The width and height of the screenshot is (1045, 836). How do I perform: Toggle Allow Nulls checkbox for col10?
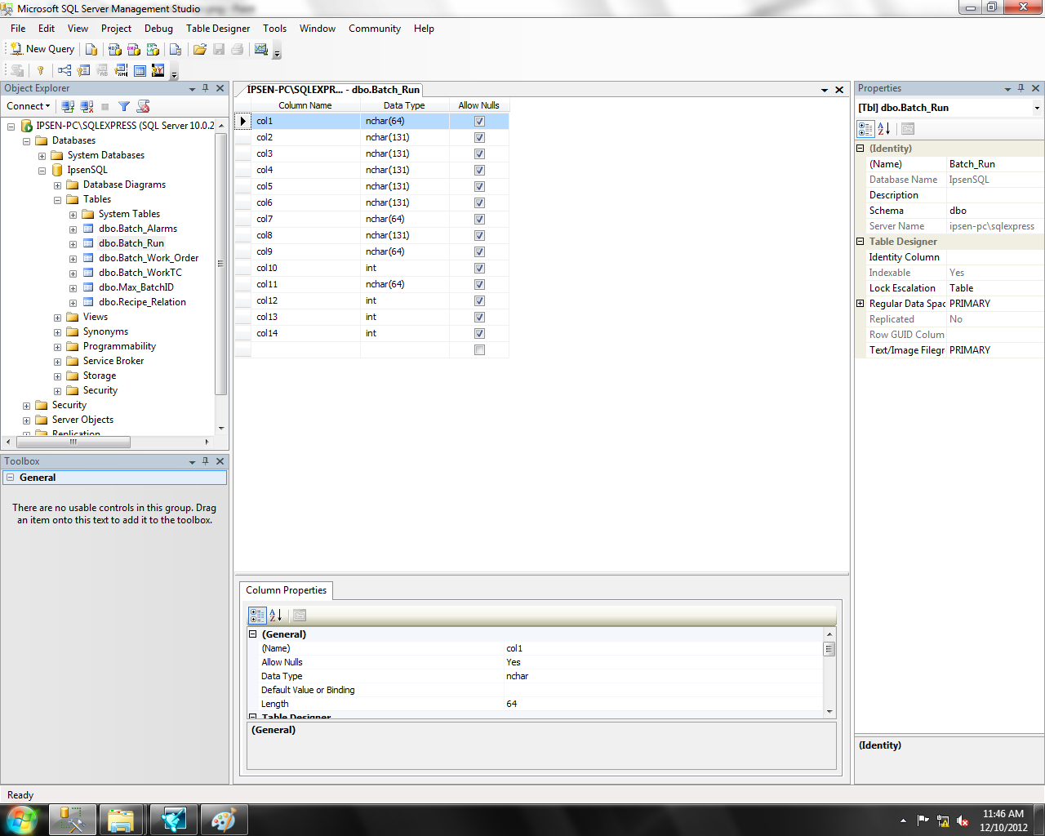pyautogui.click(x=479, y=268)
